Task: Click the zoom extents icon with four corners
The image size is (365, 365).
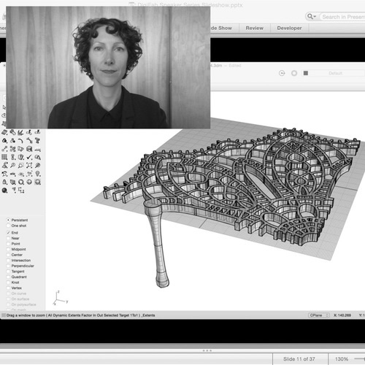Action: pyautogui.click(x=29, y=165)
